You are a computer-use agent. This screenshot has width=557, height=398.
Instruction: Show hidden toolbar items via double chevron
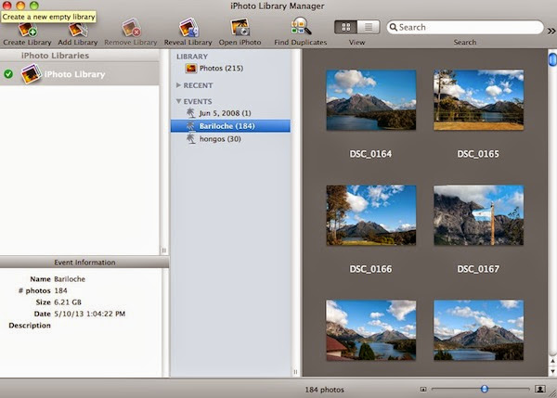pos(551,32)
